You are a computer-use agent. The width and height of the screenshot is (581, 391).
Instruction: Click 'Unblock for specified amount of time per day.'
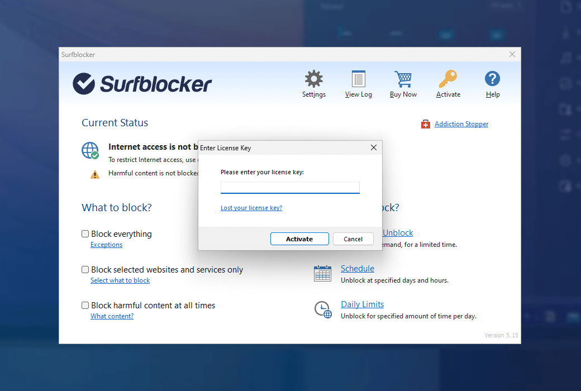tap(408, 316)
